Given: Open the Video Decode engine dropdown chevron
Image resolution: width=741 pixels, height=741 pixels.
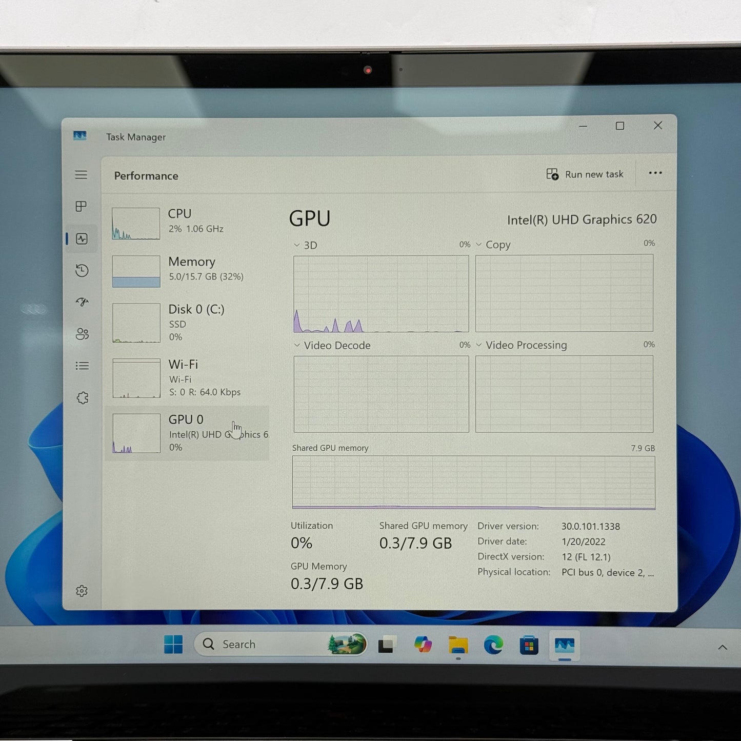Looking at the screenshot, I should [297, 345].
